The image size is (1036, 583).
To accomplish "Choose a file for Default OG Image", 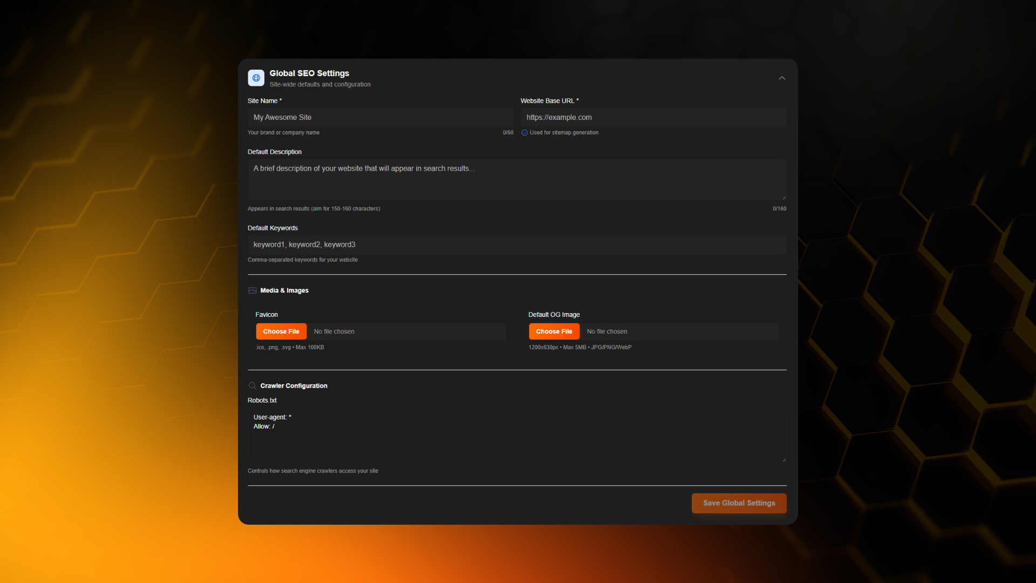I will click(x=554, y=331).
